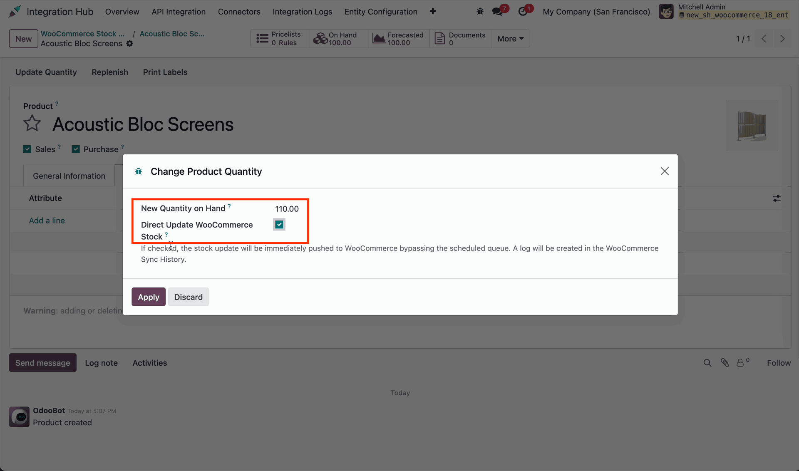The width and height of the screenshot is (799, 471).
Task: Open the debug bug icon in navbar
Action: coord(480,12)
